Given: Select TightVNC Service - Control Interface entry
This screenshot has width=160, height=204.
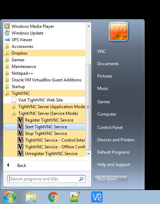Looking at the screenshot, I should click(44, 140).
